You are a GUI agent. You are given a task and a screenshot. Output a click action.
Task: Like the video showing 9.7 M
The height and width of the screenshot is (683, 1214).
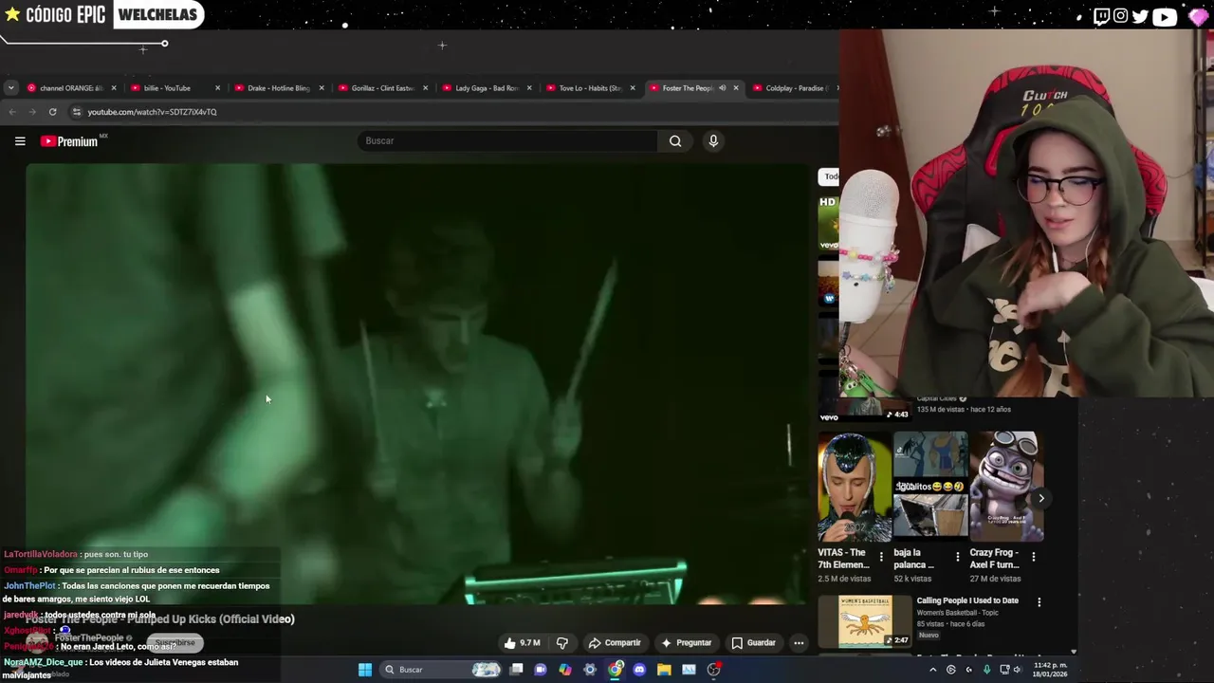pyautogui.click(x=522, y=643)
